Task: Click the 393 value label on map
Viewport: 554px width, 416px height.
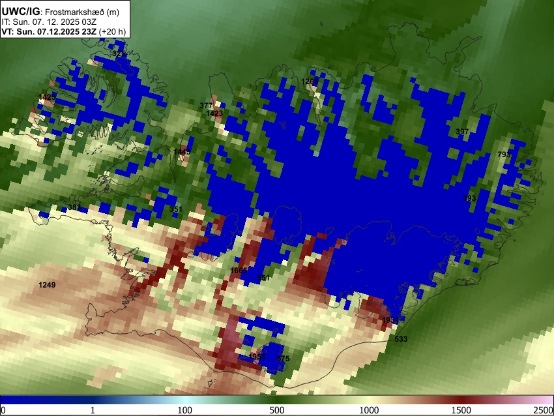Action: tap(469, 198)
